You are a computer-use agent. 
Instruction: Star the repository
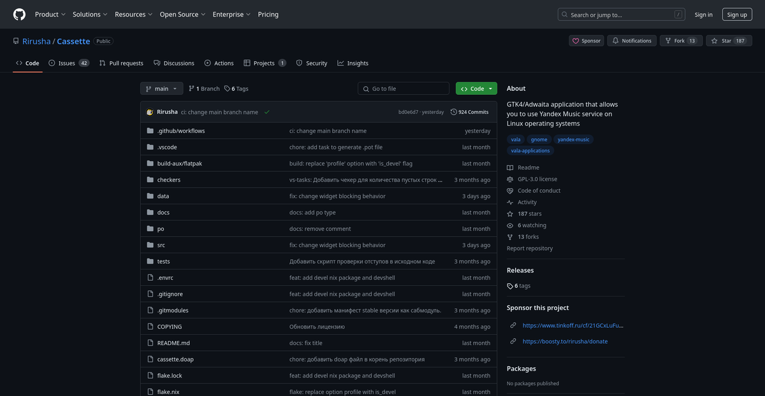point(729,41)
